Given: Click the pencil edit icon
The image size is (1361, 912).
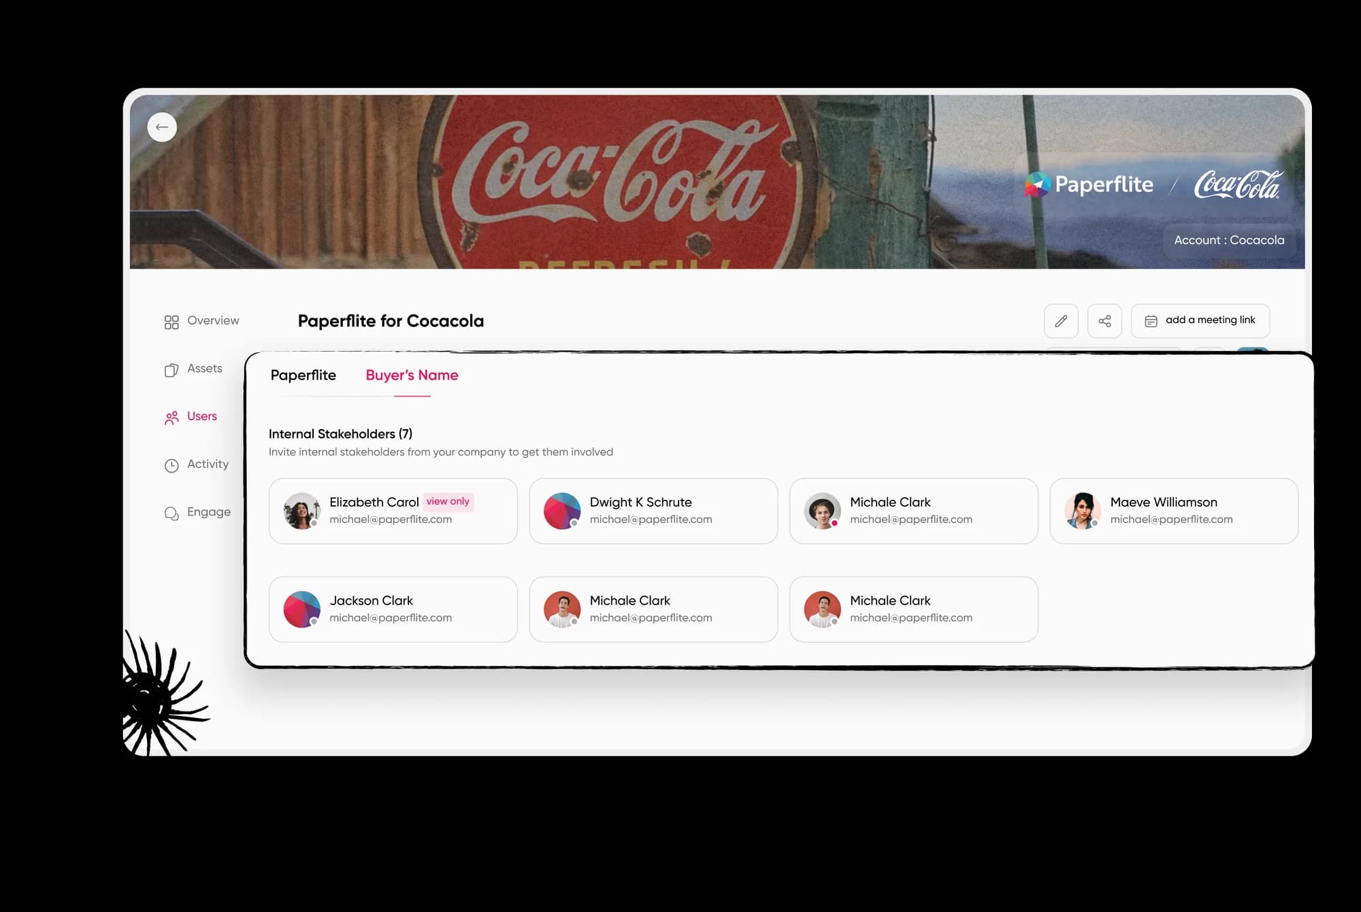Looking at the screenshot, I should point(1061,321).
